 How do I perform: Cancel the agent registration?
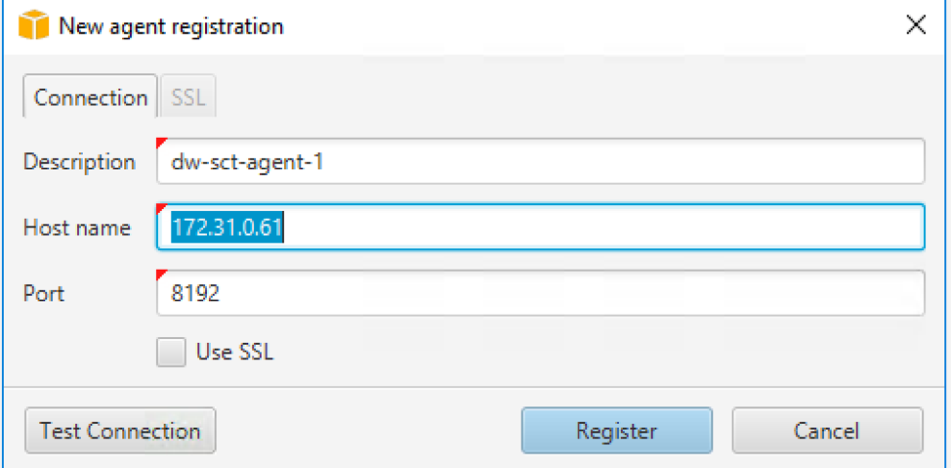point(827,431)
